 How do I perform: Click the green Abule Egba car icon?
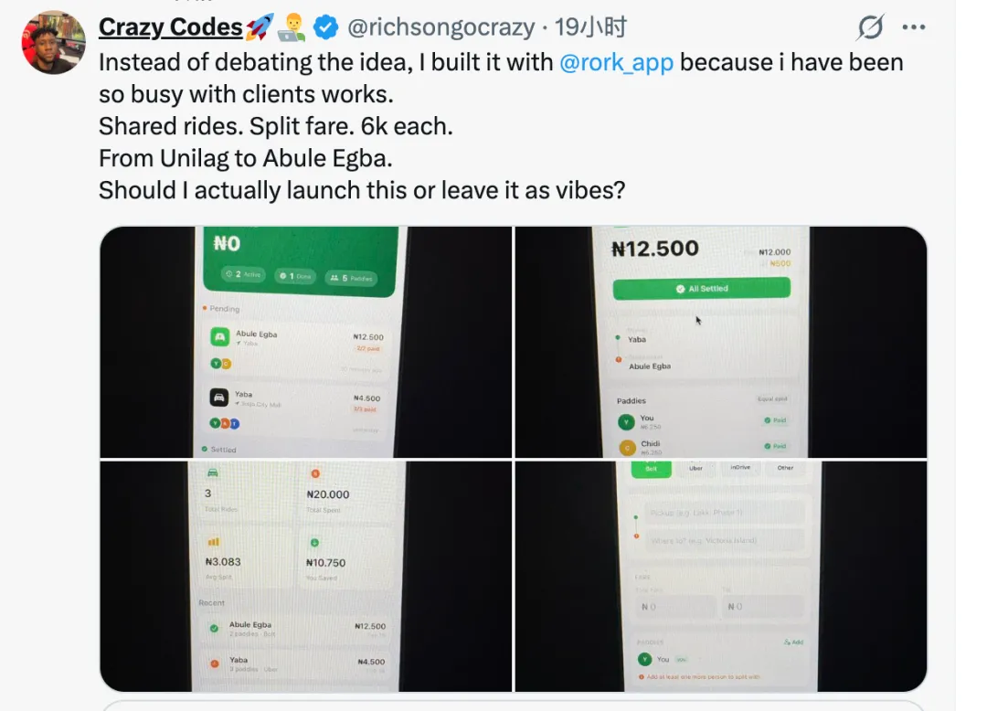pos(219,337)
